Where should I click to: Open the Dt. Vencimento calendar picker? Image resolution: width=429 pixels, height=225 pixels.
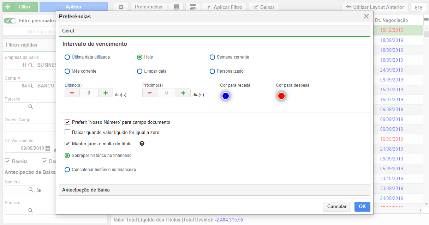tap(48, 148)
